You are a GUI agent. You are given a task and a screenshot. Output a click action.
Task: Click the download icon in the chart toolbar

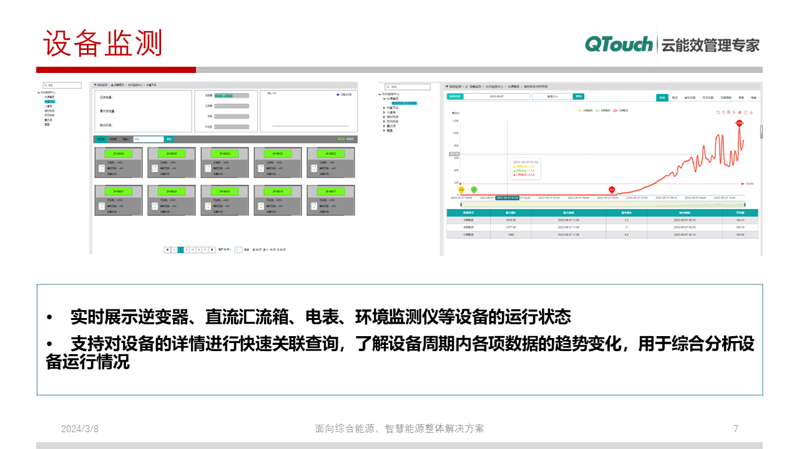coord(752,112)
